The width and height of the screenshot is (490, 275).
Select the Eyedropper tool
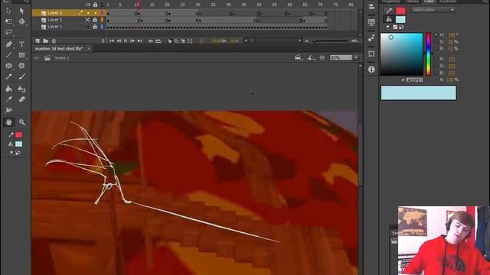pyautogui.click(x=8, y=99)
